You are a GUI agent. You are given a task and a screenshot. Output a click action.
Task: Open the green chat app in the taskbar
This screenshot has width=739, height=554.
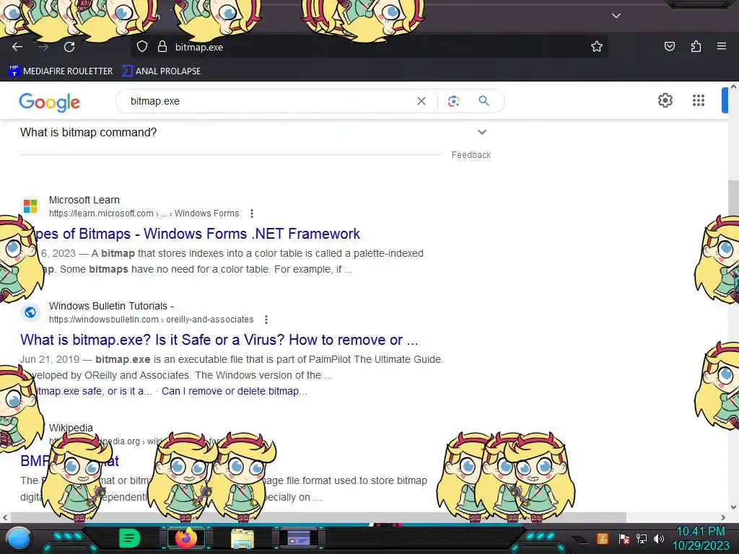tap(128, 538)
